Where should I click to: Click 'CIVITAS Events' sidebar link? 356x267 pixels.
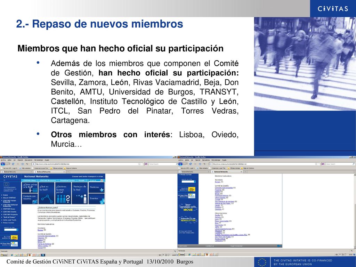point(9,212)
